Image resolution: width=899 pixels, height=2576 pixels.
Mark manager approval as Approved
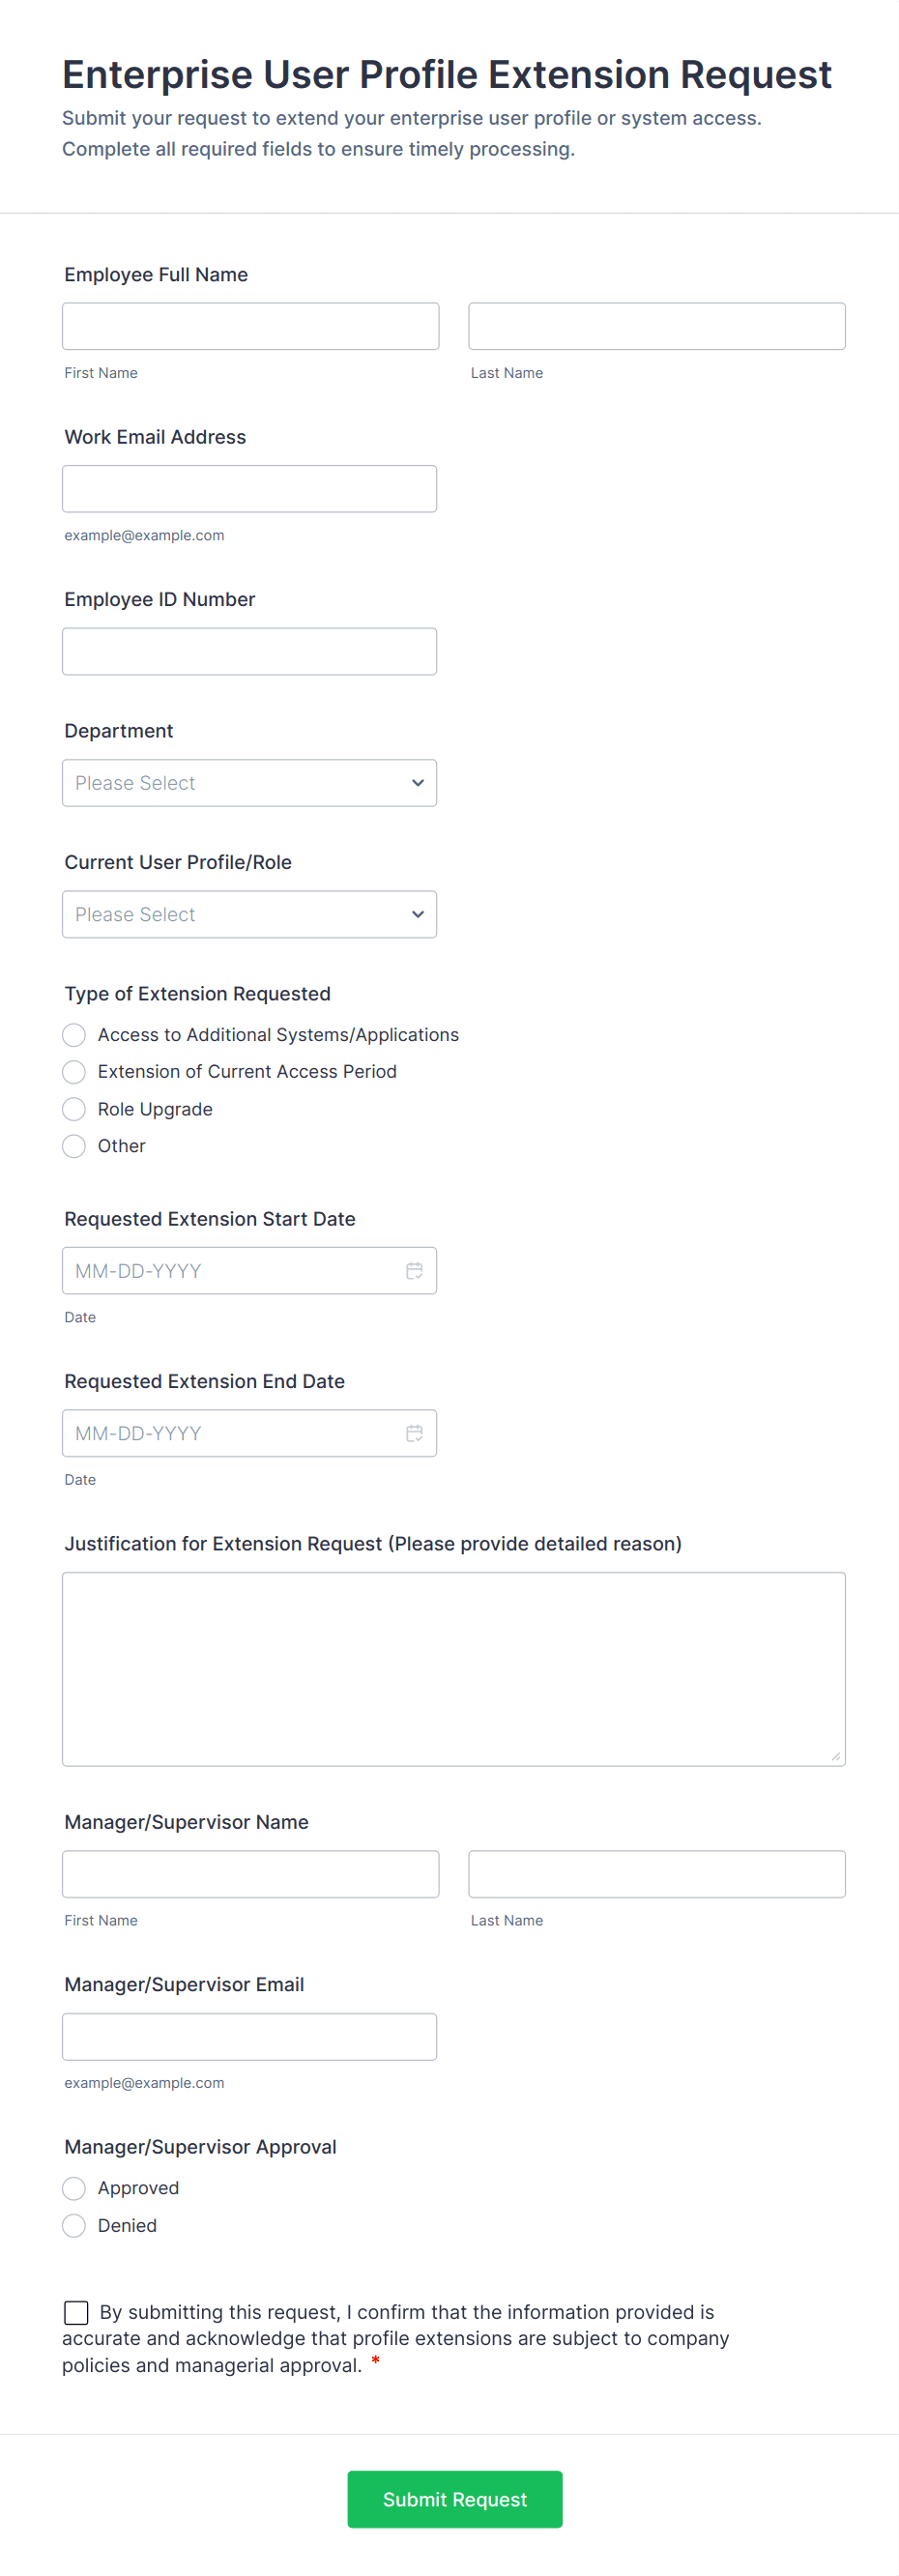coord(74,2188)
